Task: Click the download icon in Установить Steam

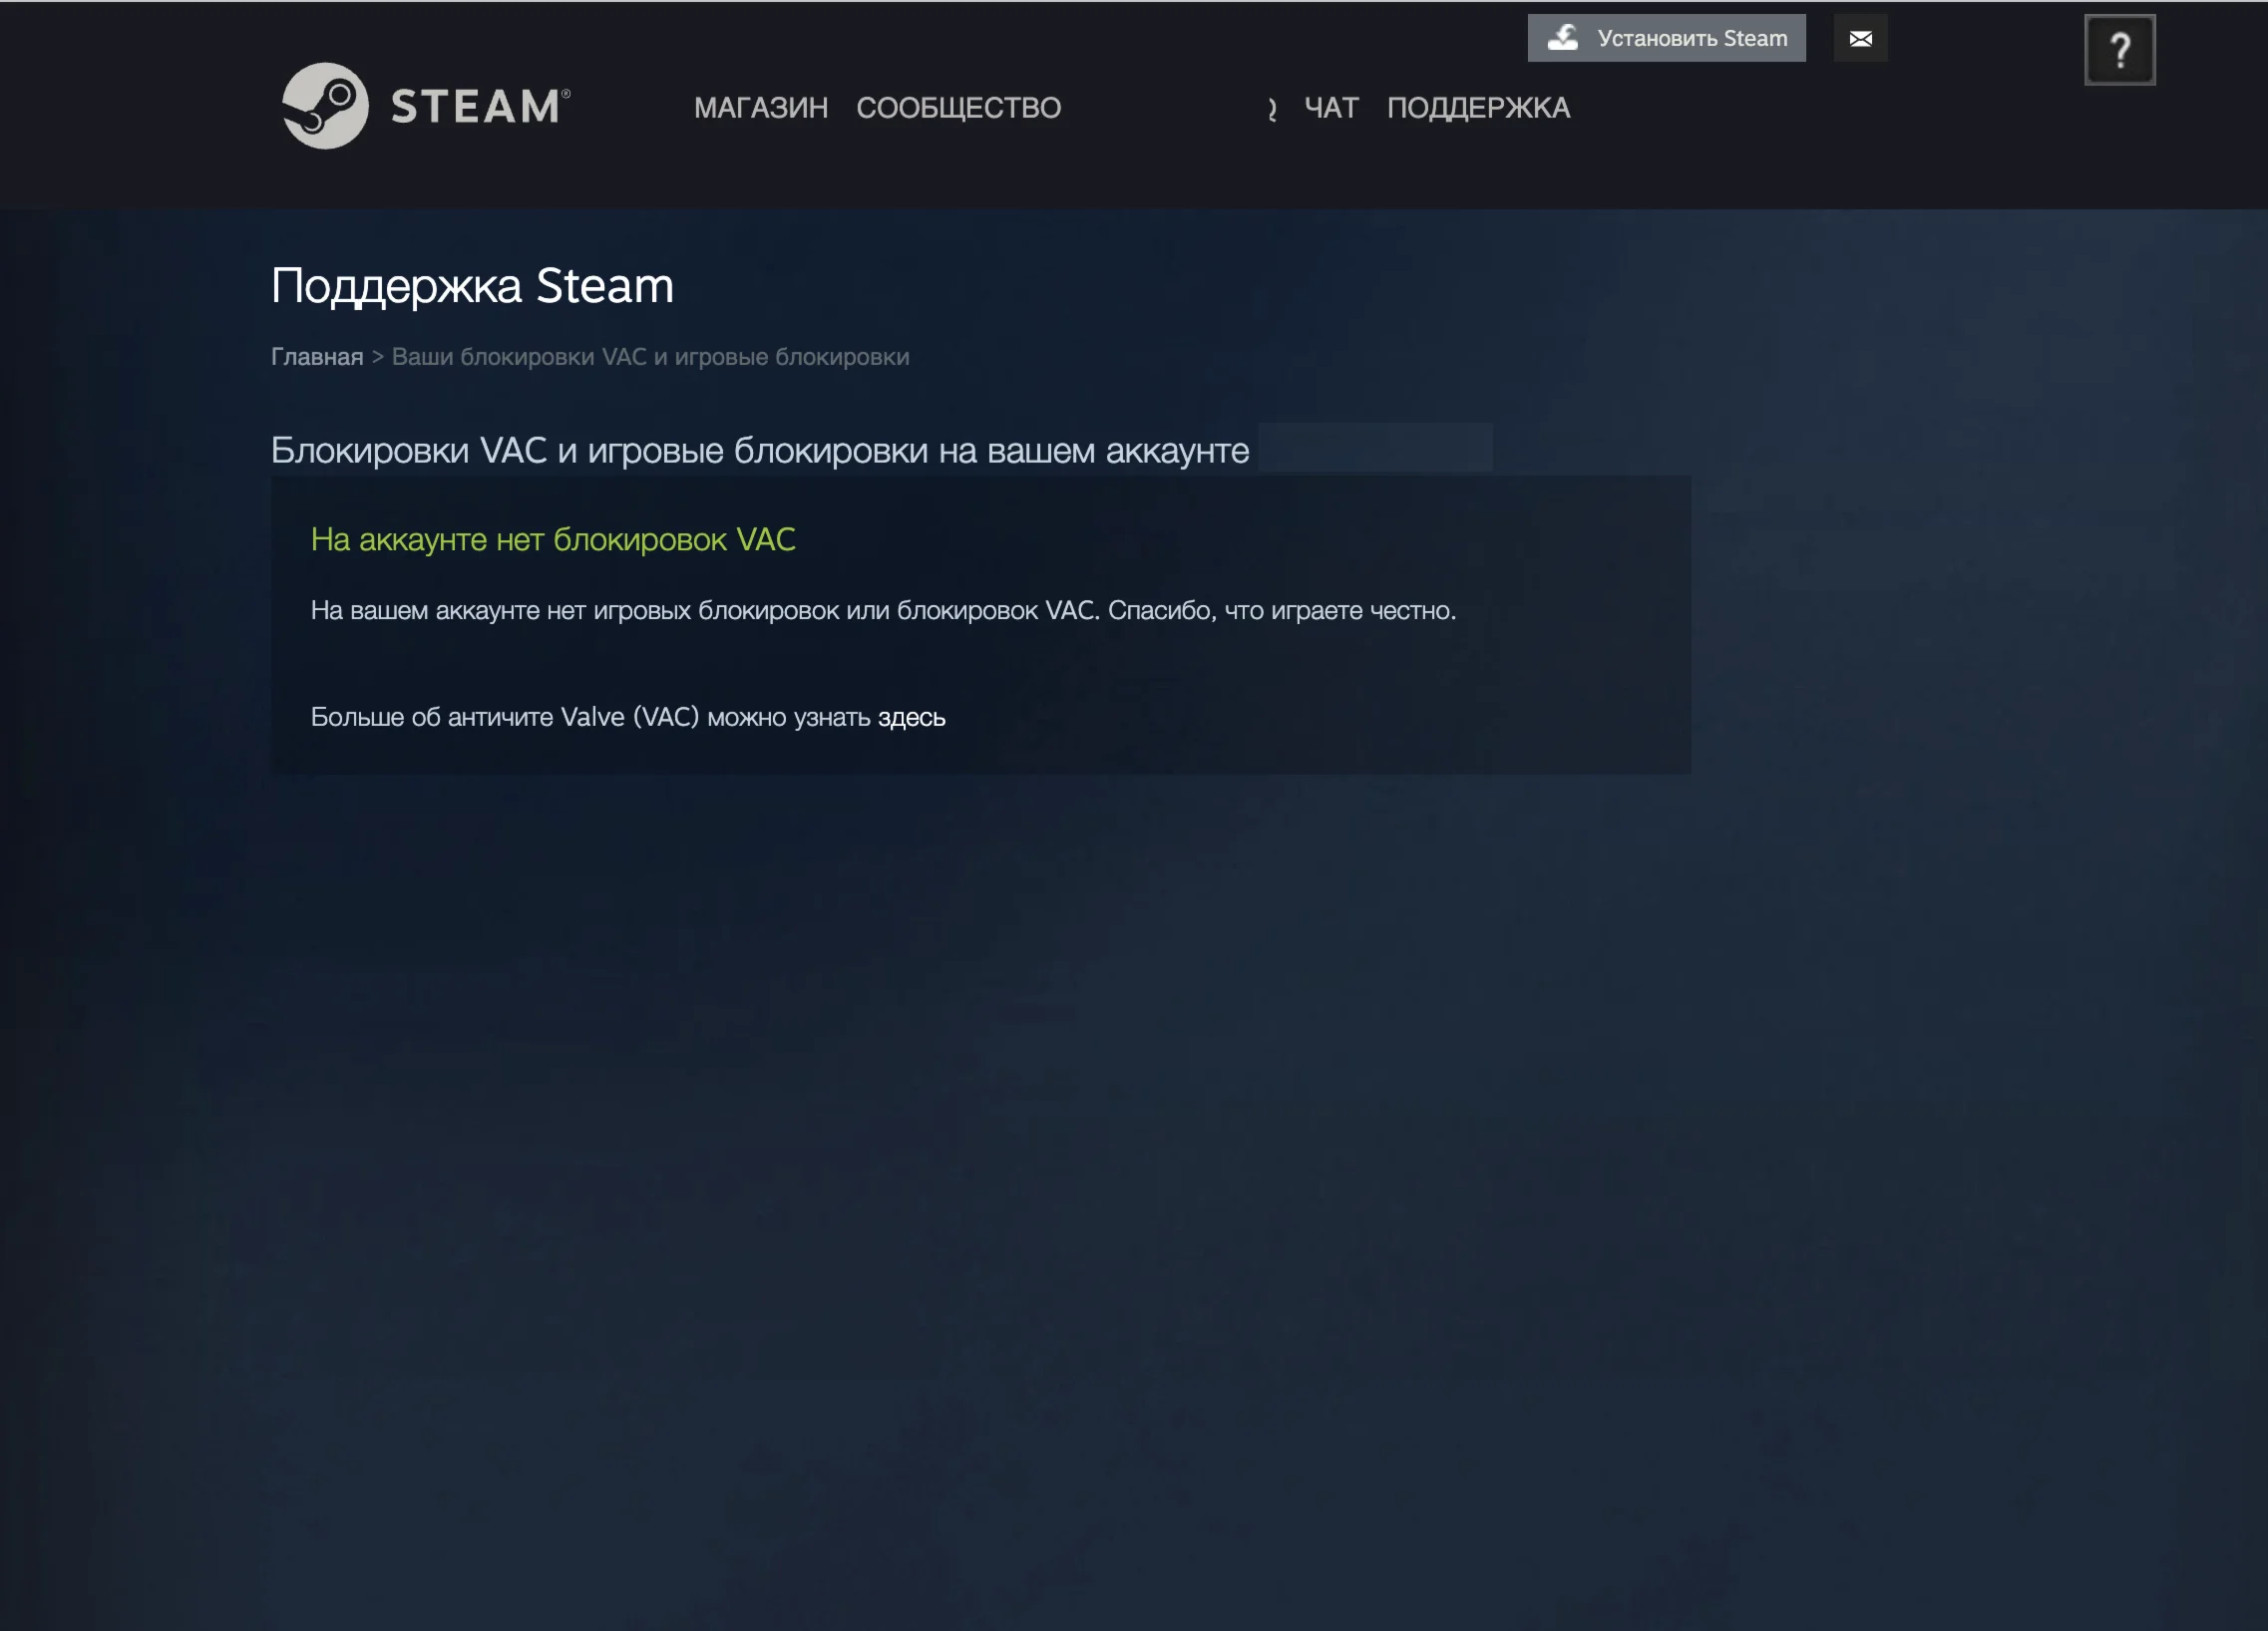Action: [x=1563, y=38]
